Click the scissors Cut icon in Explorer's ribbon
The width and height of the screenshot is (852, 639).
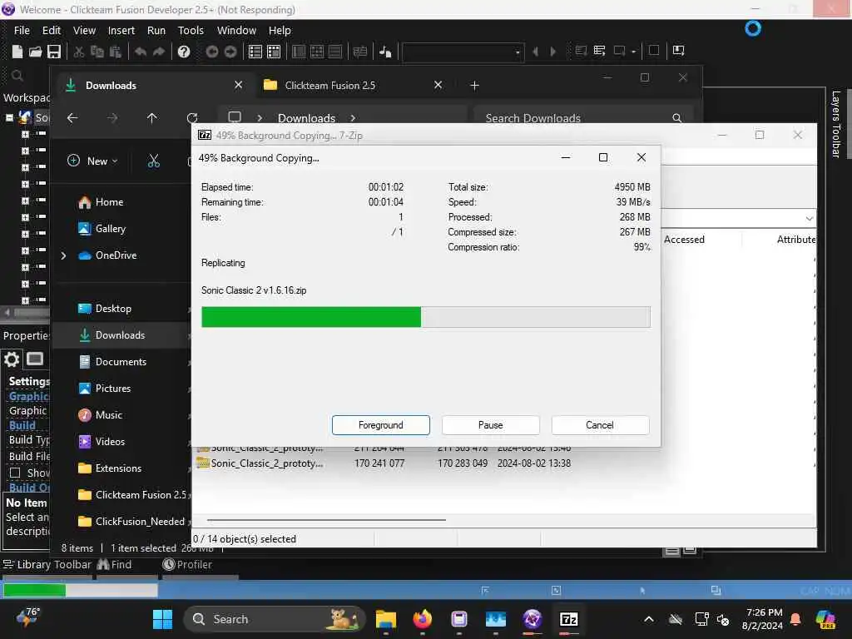pos(154,161)
